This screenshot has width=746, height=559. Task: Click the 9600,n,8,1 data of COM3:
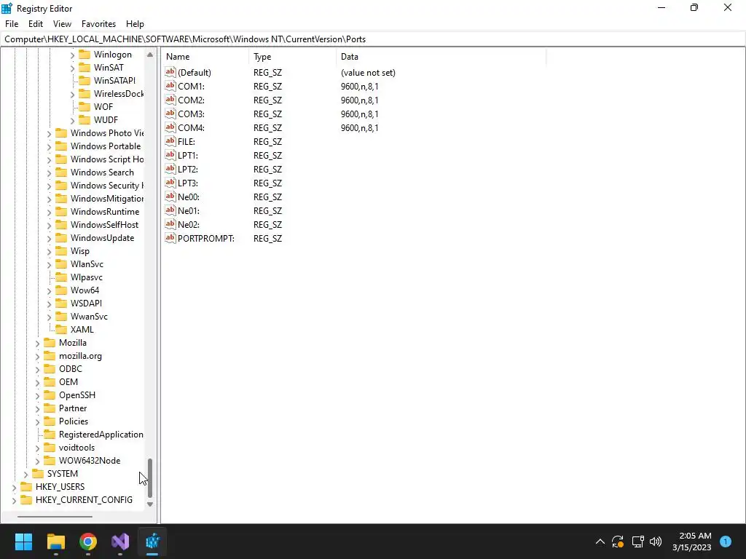pyautogui.click(x=359, y=114)
